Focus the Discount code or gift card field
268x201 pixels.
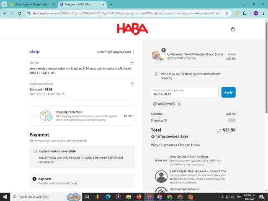(x=185, y=92)
